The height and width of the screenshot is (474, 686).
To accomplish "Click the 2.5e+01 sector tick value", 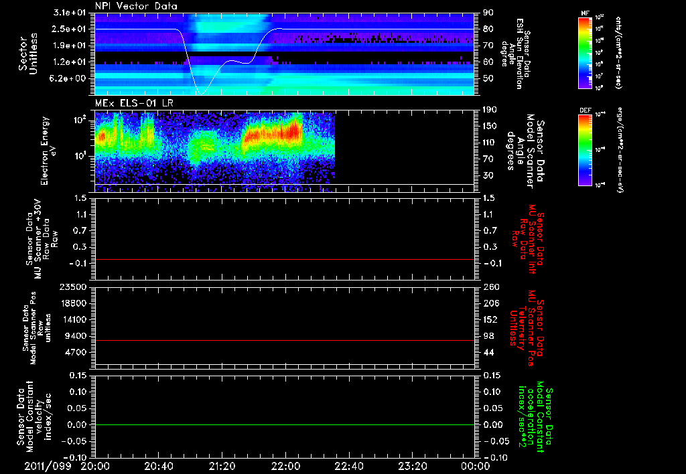I will pos(69,29).
